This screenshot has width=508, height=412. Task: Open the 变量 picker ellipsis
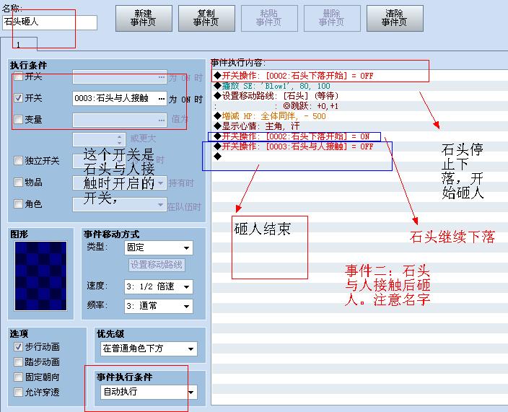(162, 120)
